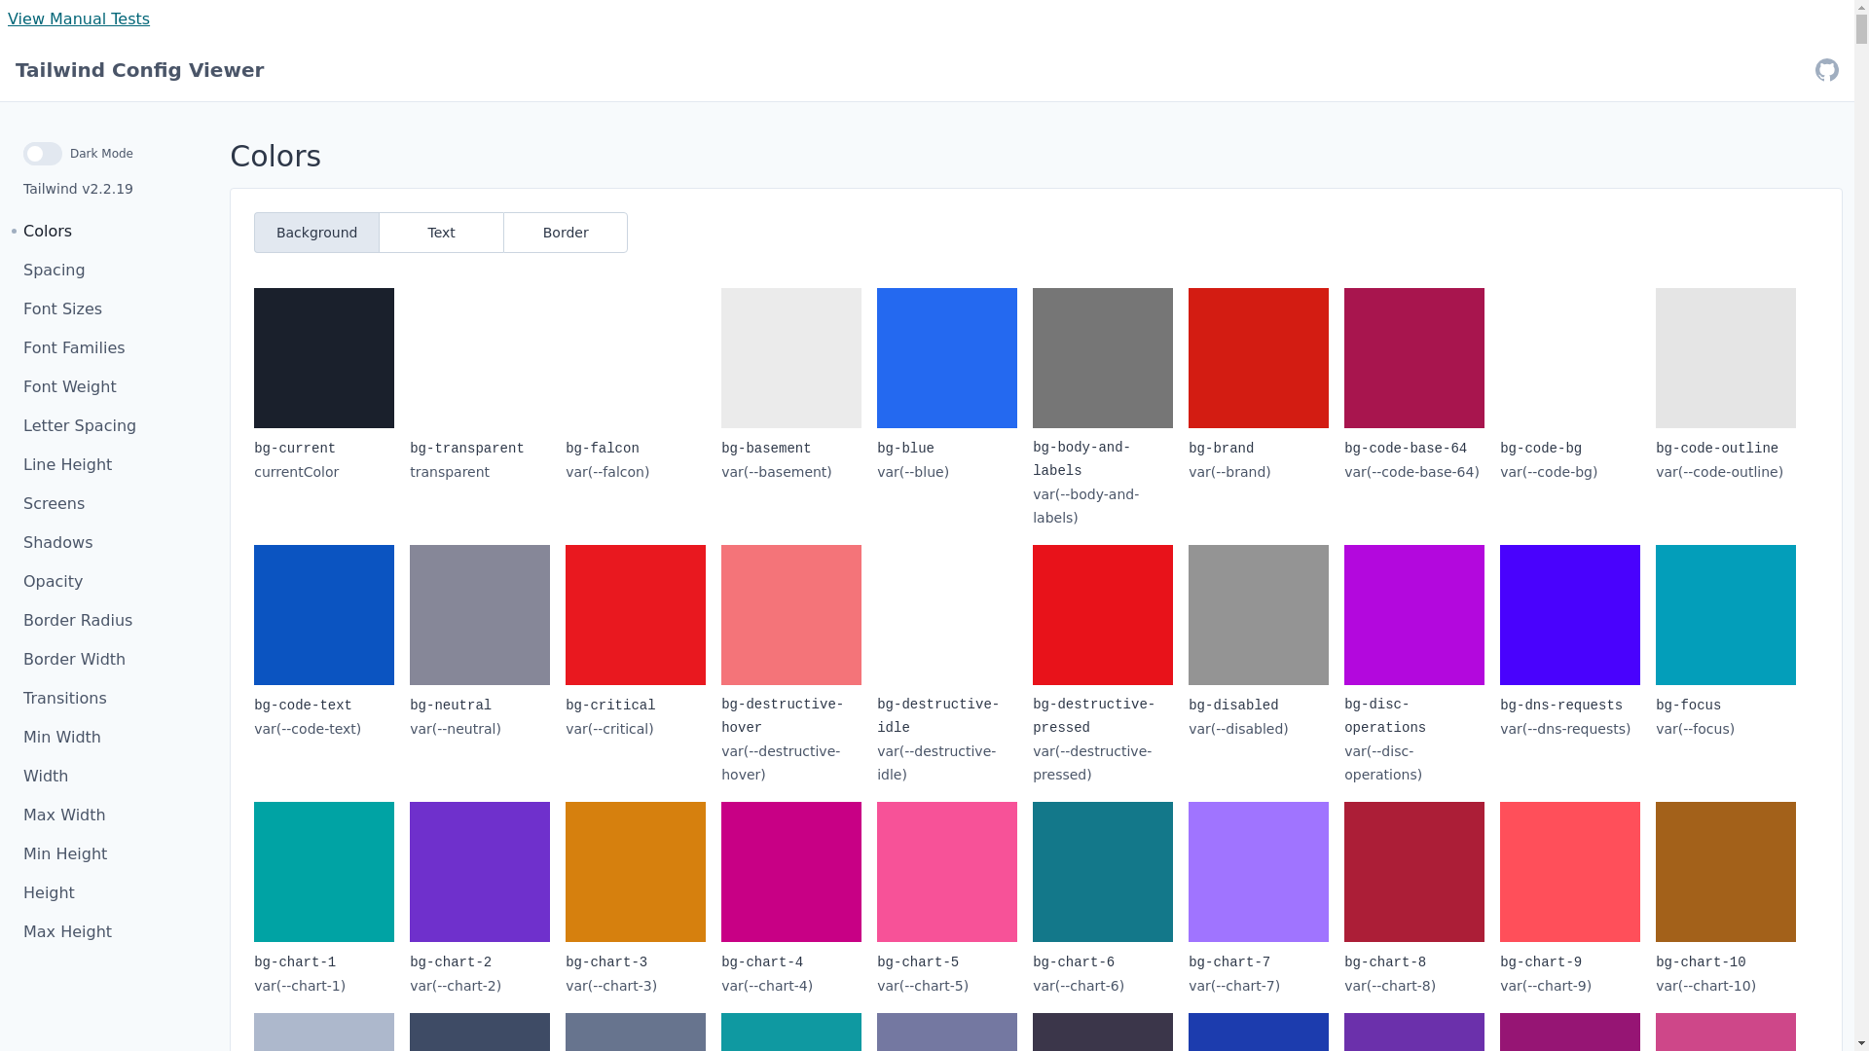Screen dimensions: 1869x1051
Task: Click the bg-falcon label text
Action: tap(603, 449)
